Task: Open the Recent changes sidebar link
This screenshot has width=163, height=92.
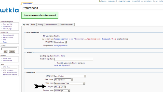Action: point(8,38)
